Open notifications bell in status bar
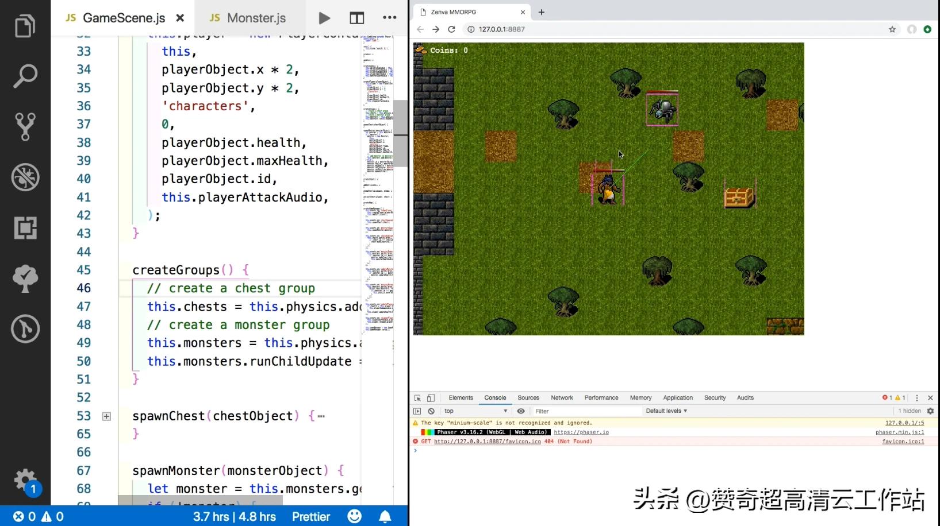 point(385,517)
